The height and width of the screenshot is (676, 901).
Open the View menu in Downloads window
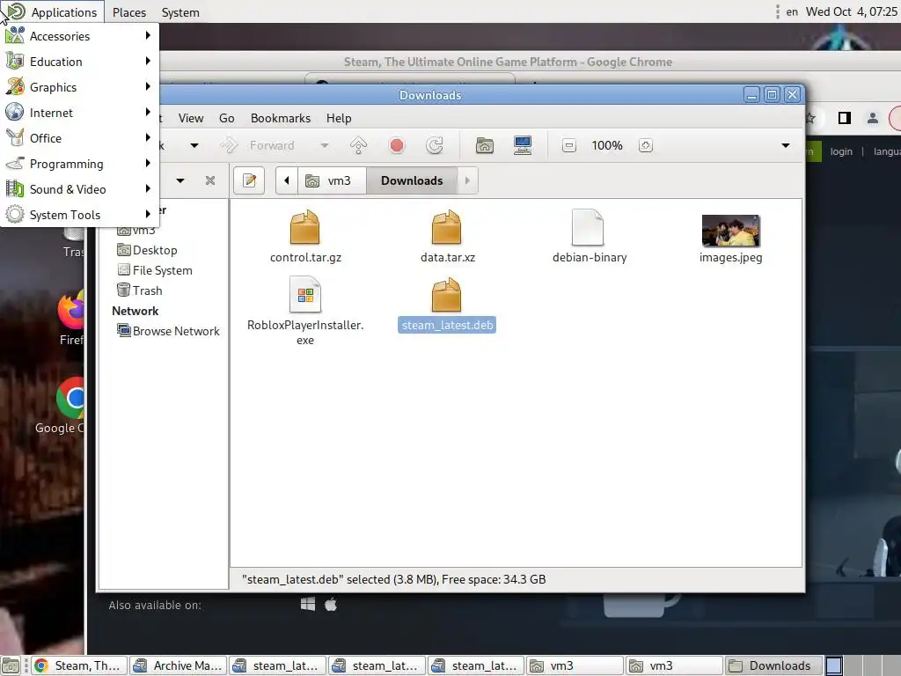(x=191, y=118)
